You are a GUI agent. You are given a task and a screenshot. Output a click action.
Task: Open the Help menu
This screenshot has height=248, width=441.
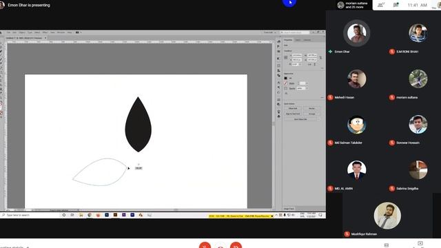[x=70, y=32]
